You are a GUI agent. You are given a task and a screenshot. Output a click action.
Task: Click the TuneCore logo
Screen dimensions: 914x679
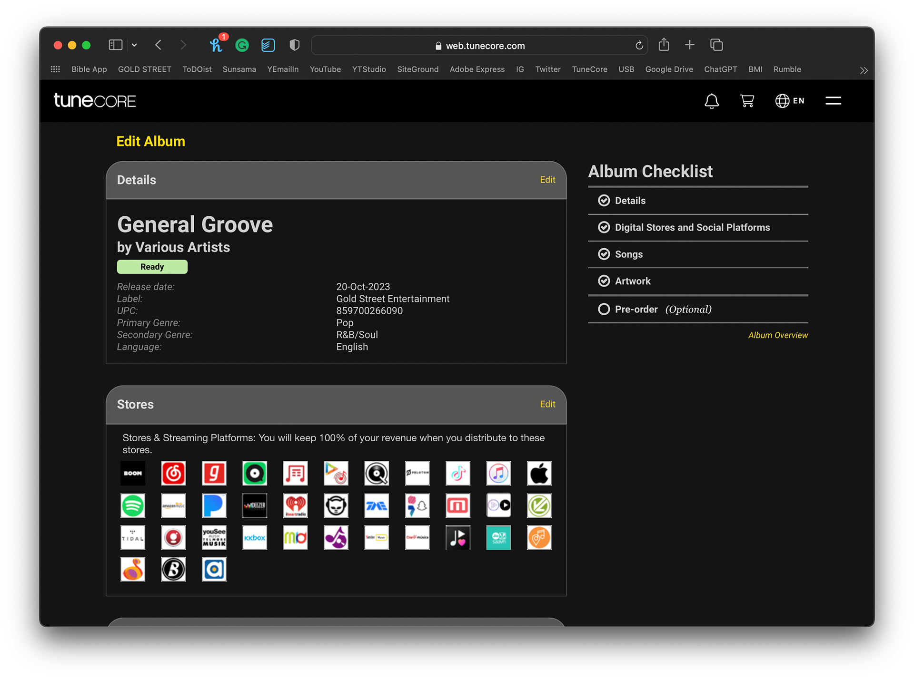[x=95, y=100]
